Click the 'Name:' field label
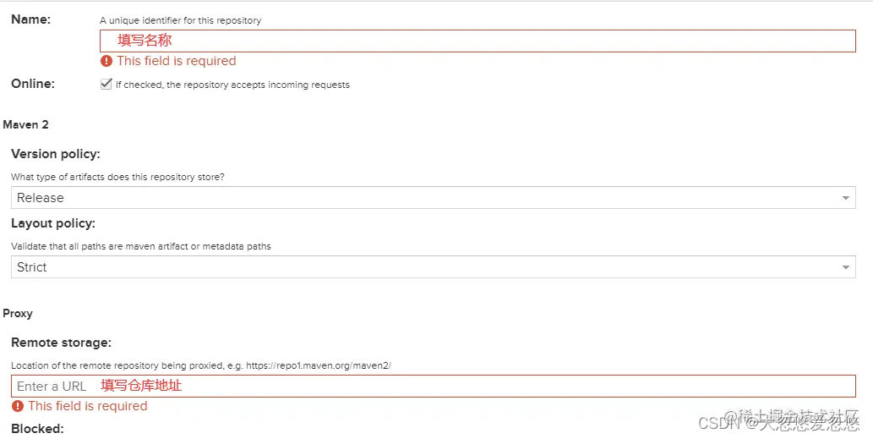 [x=31, y=19]
